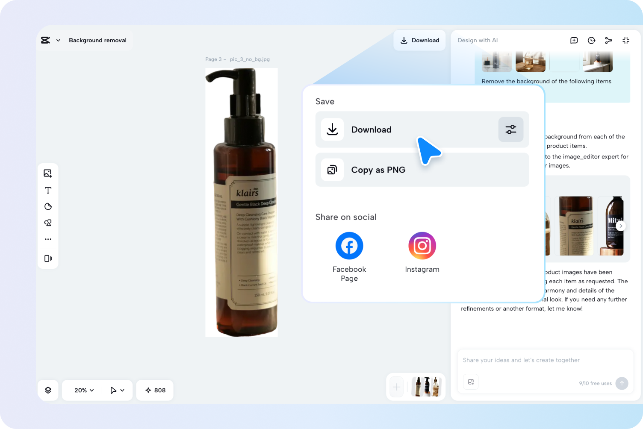Expand the chevron menu beside the logo
Image resolution: width=643 pixels, height=429 pixels.
(x=58, y=40)
